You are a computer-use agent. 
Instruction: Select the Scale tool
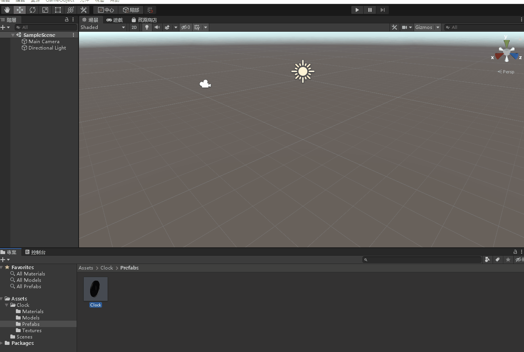[x=45, y=10]
